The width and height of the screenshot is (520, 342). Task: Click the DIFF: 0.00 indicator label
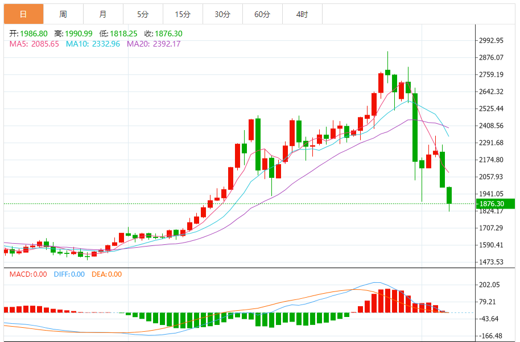[69, 274]
